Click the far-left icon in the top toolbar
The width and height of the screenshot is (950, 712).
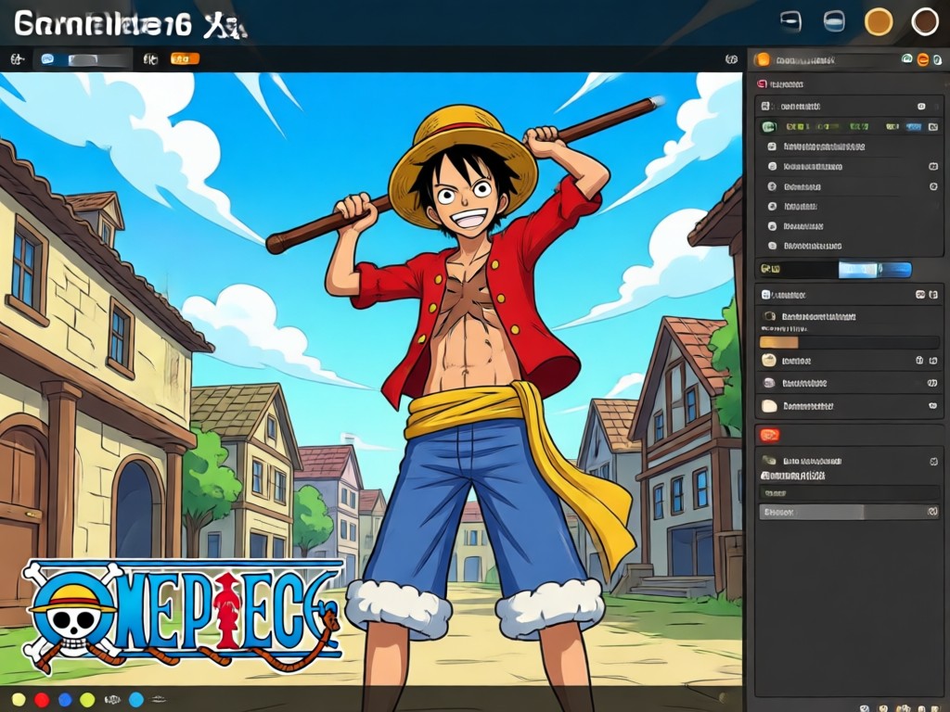point(17,59)
